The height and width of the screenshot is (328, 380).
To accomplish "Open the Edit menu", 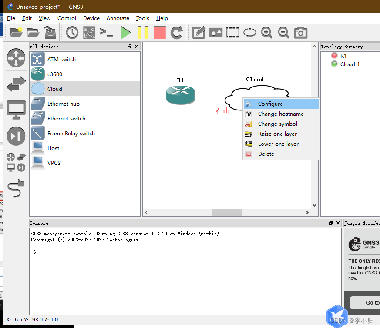I will (27, 18).
